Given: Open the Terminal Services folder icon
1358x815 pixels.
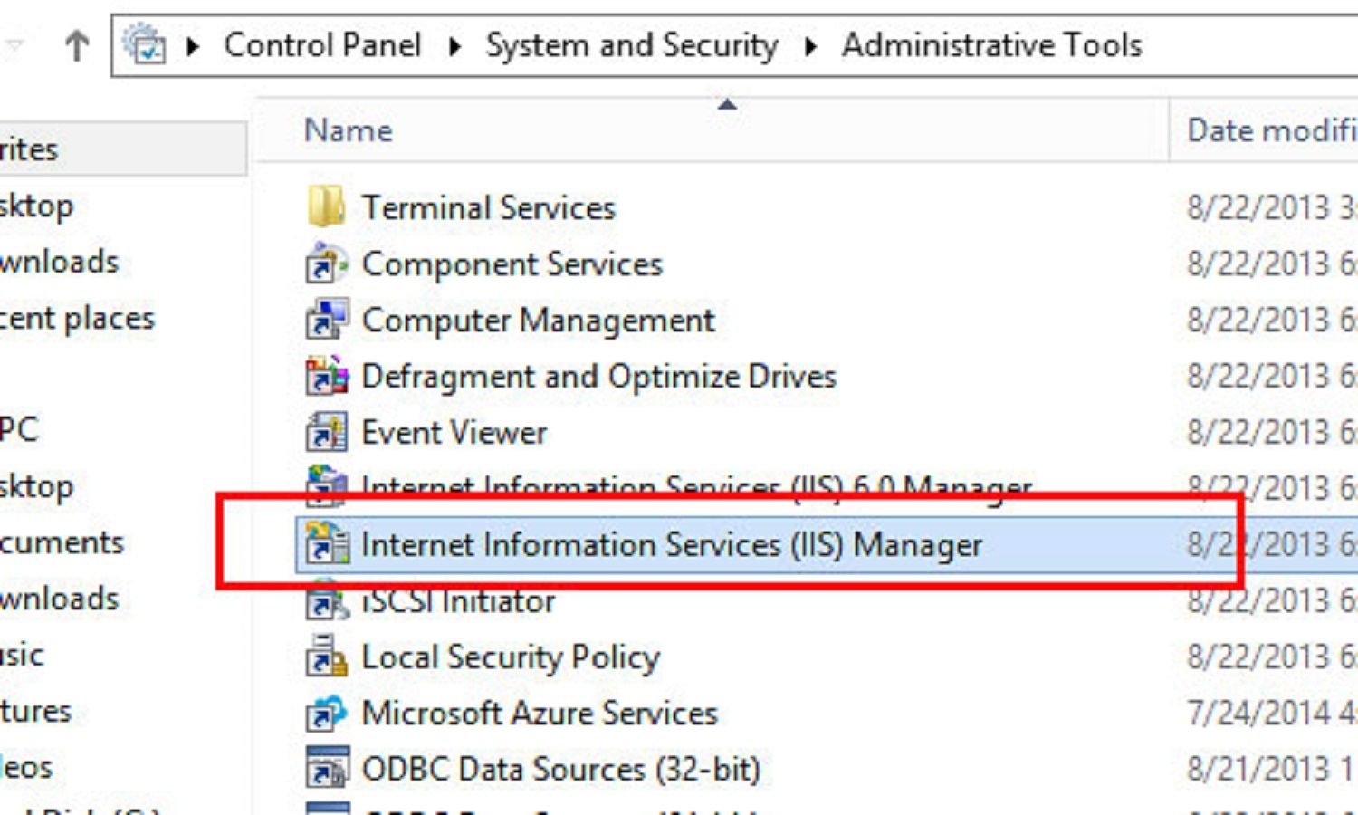Looking at the screenshot, I should click(326, 207).
